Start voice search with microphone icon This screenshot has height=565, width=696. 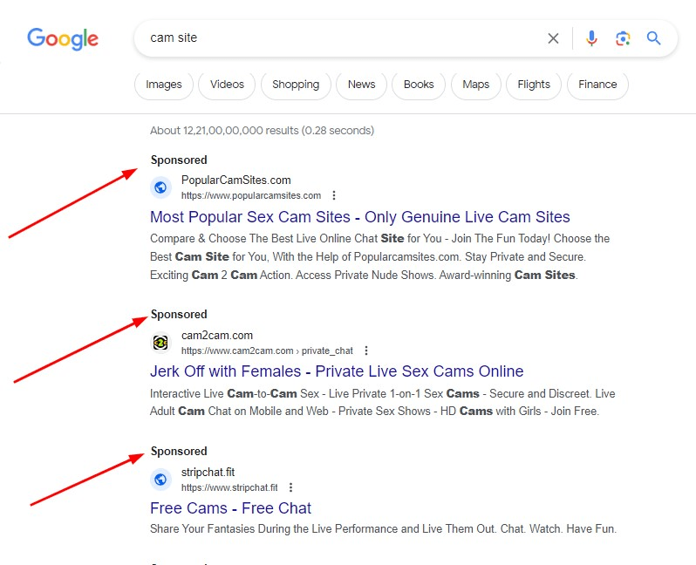[591, 38]
